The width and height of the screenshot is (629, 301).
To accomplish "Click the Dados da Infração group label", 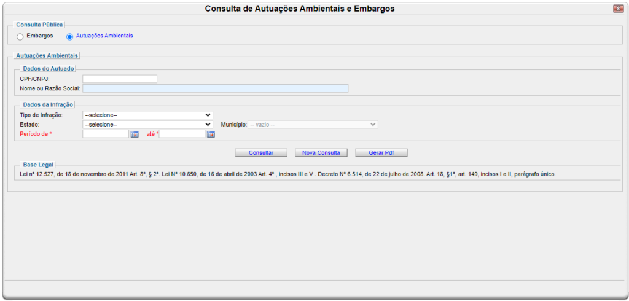I will (48, 105).
